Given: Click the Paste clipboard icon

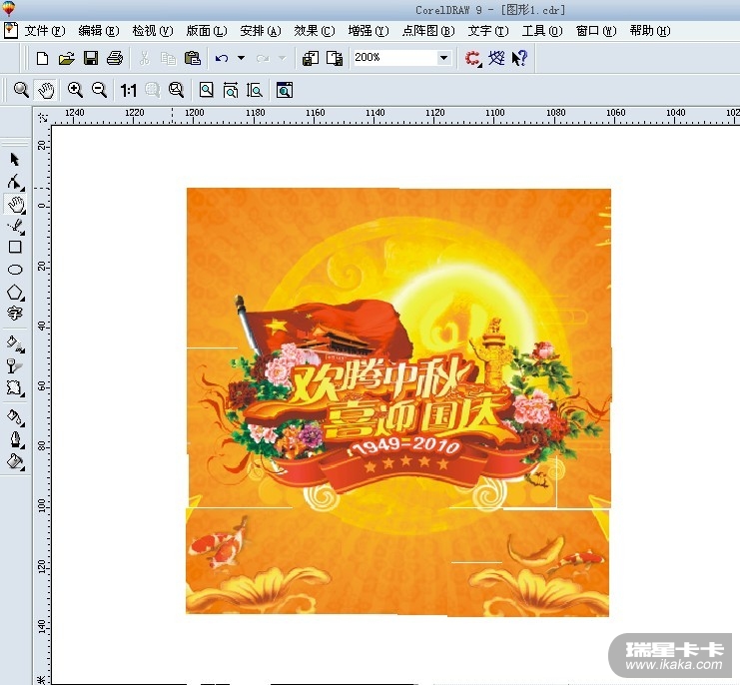Looking at the screenshot, I should (x=193, y=58).
